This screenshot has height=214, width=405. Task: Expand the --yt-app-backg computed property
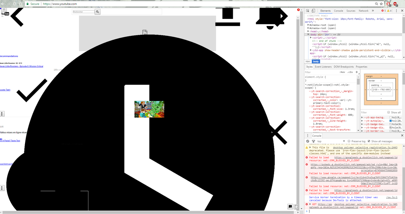pyautogui.click(x=362, y=117)
